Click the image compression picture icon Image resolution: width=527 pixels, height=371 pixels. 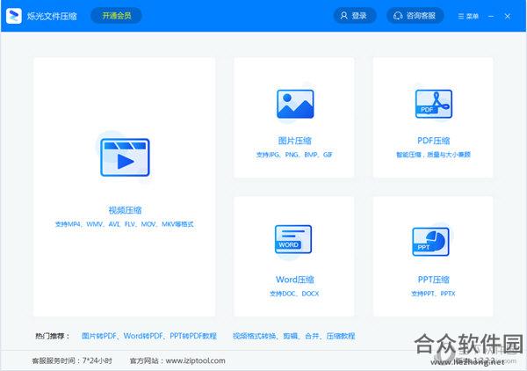click(295, 104)
